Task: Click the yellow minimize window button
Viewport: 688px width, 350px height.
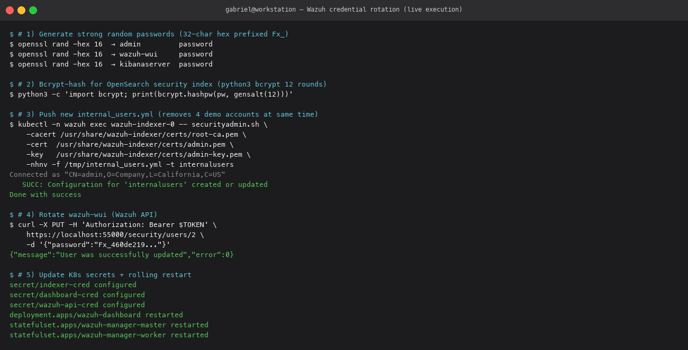Action: [21, 10]
